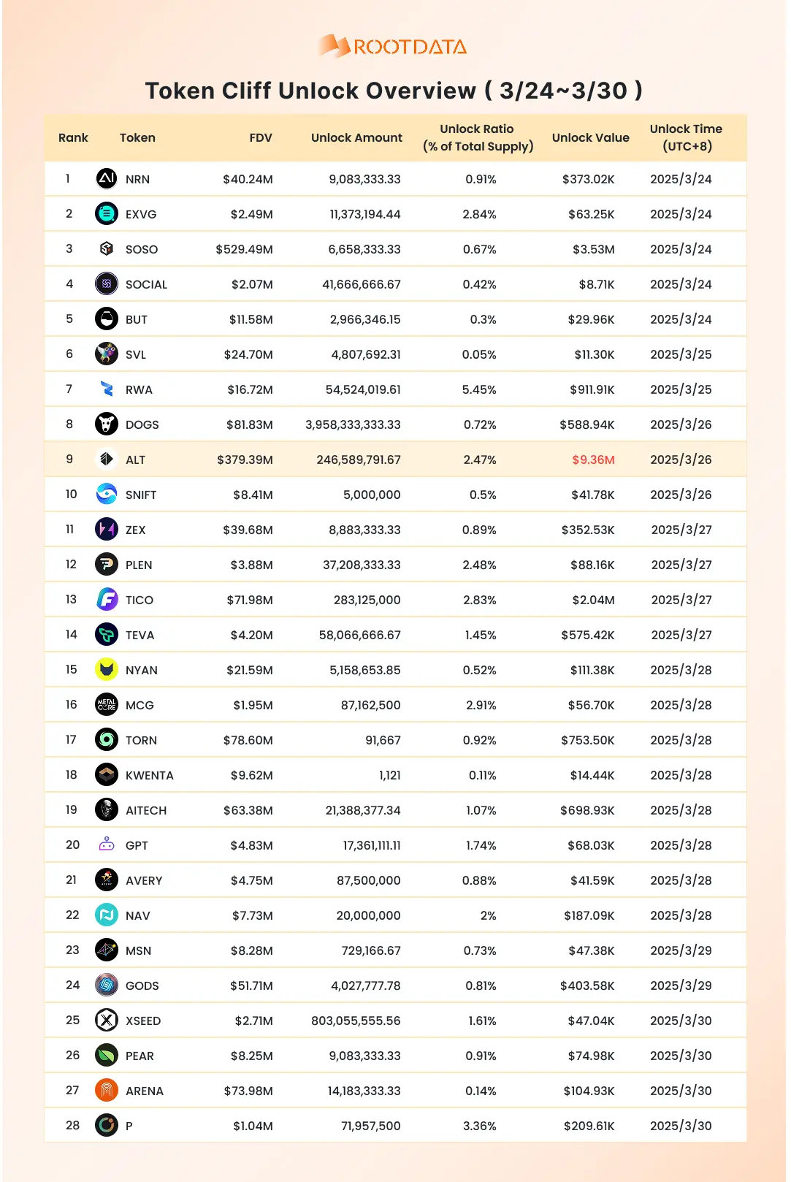The image size is (791, 1182).
Task: Click the XSEED token icon
Action: coord(107,1020)
